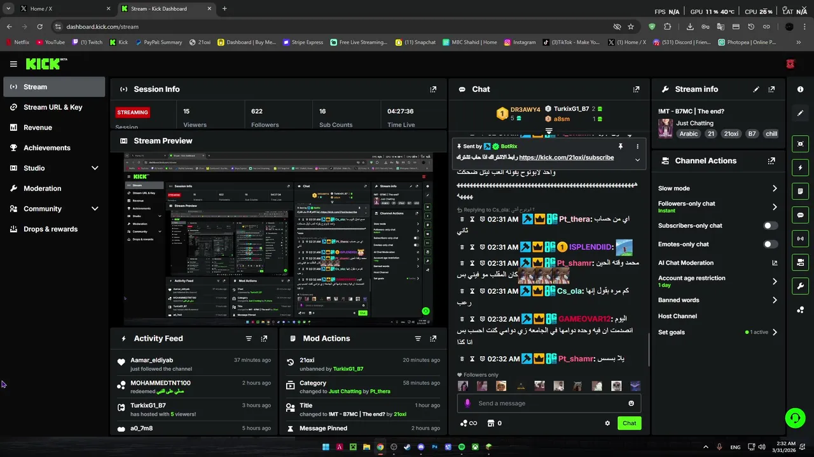Click the purple microphone icon in chat
The height and width of the screenshot is (457, 814).
click(x=467, y=403)
